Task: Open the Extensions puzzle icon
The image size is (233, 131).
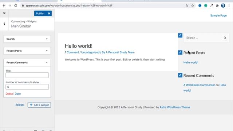Action: 217,6
